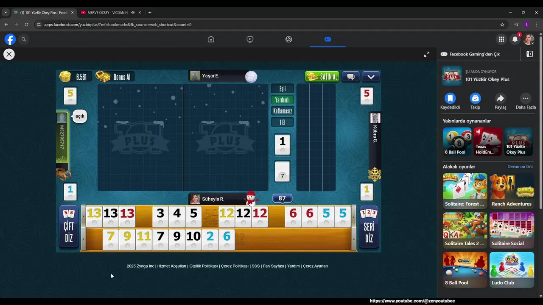This screenshot has height=305, width=543.
Task: Open Hizmet Koşulları footer link
Action: coord(172,266)
